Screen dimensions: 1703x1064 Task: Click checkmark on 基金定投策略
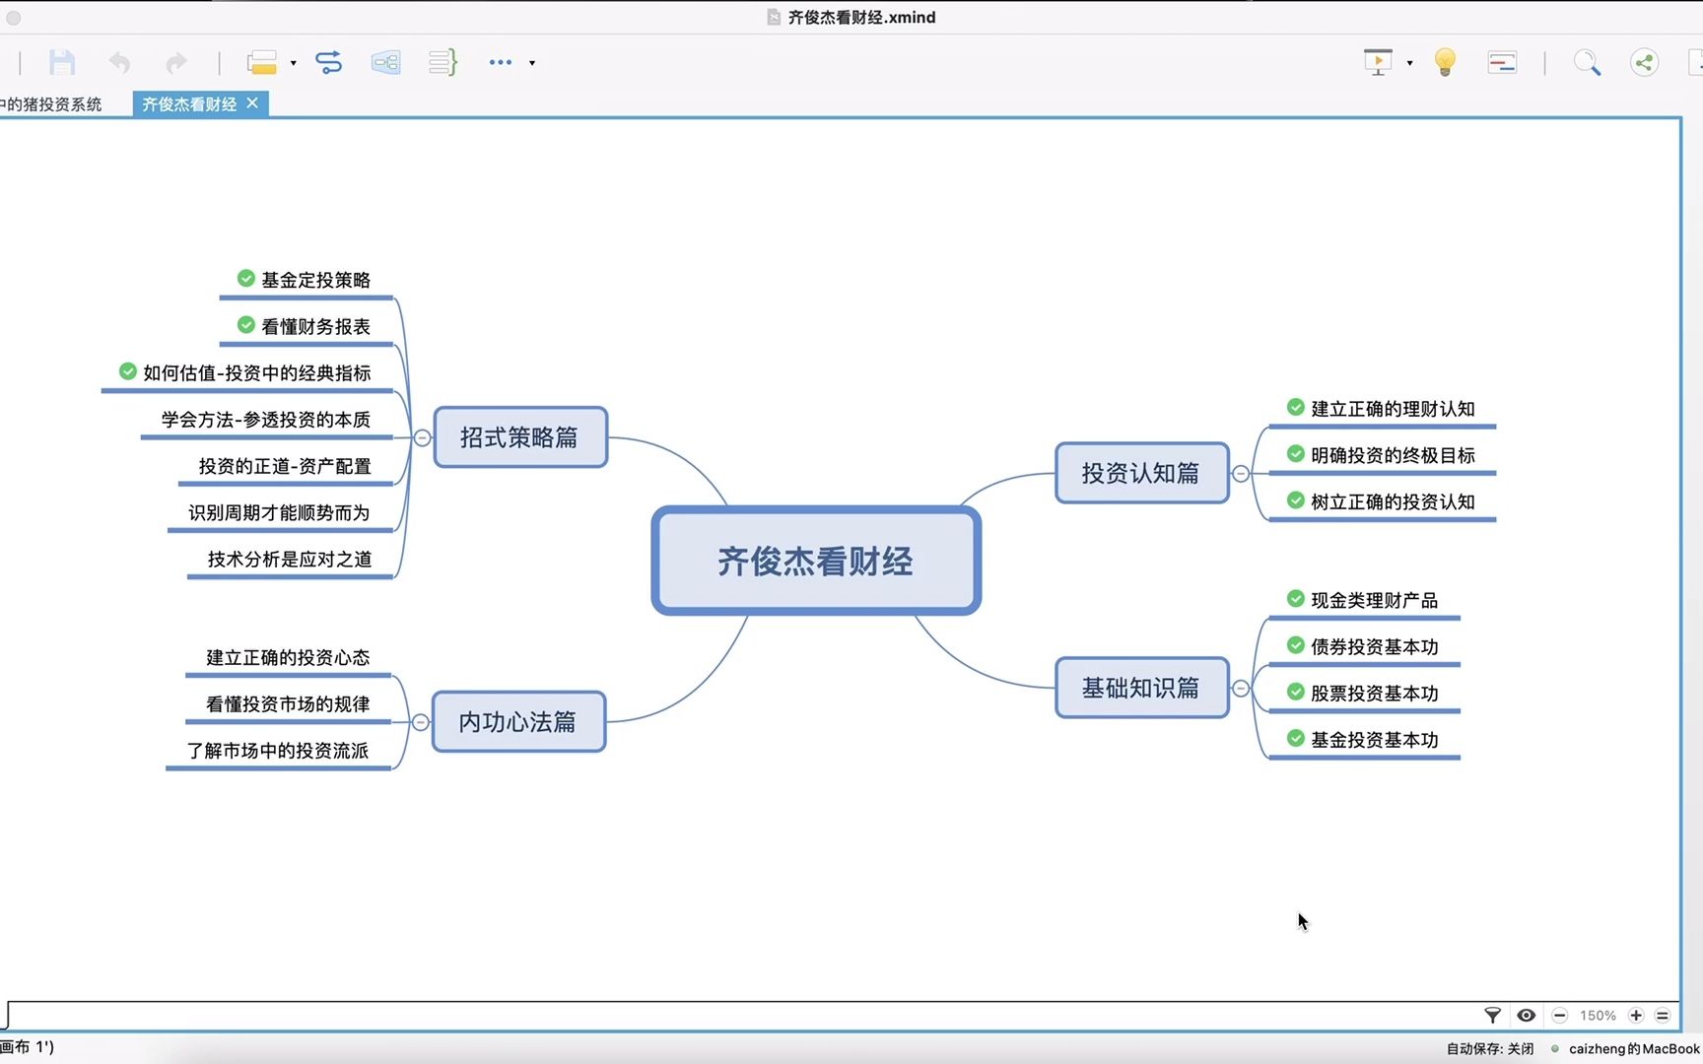(246, 279)
